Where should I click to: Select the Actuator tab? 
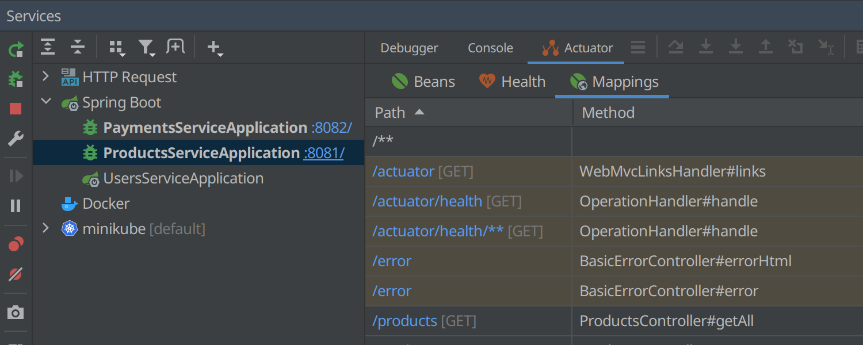click(x=577, y=48)
